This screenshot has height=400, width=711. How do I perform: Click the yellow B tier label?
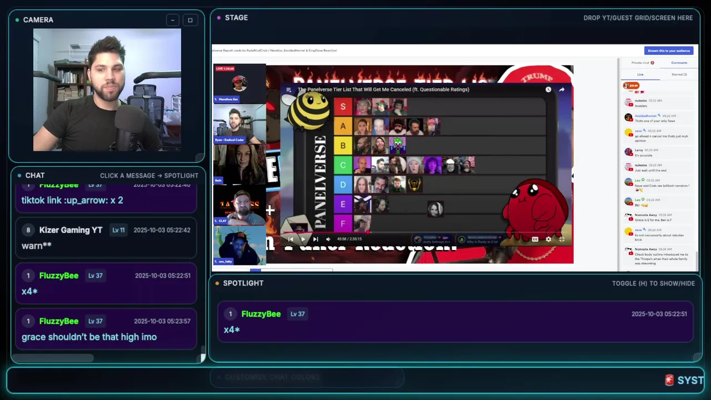pyautogui.click(x=343, y=146)
